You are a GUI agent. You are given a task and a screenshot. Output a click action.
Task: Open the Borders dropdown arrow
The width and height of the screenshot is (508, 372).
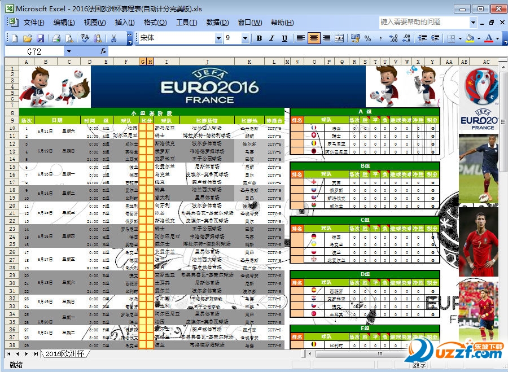pyautogui.click(x=460, y=38)
